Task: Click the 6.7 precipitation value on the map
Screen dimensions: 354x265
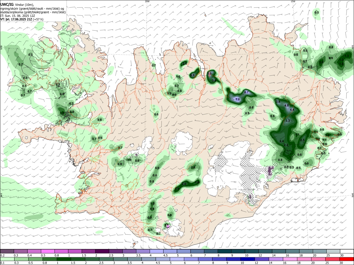Action: [247, 92]
